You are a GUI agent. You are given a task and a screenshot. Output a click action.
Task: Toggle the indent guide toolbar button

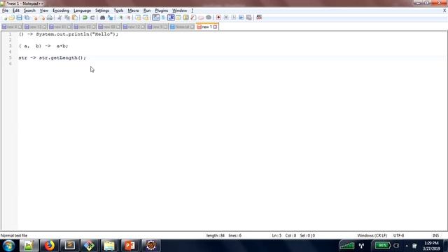pos(171,17)
